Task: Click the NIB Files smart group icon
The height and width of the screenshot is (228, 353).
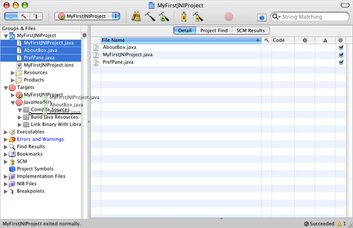Action: click(12, 184)
